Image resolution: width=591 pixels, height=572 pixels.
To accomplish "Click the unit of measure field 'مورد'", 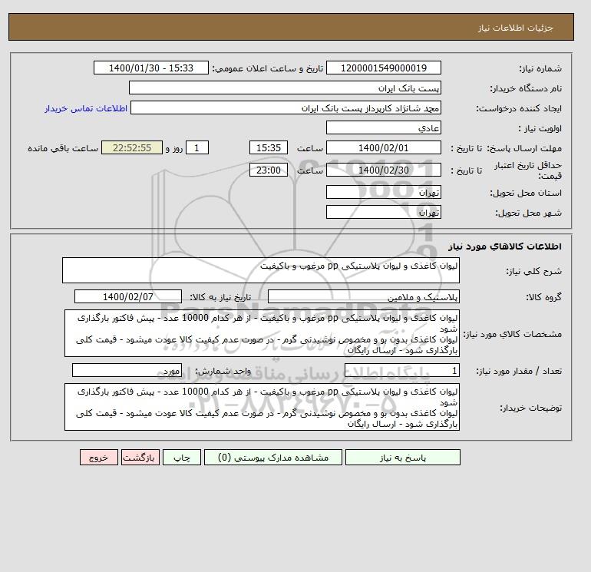I will 127,370.
